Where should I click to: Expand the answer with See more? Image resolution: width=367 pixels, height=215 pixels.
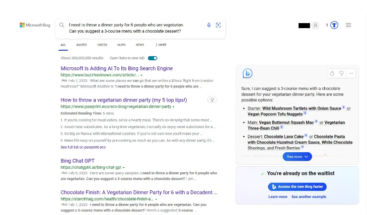(x=297, y=157)
